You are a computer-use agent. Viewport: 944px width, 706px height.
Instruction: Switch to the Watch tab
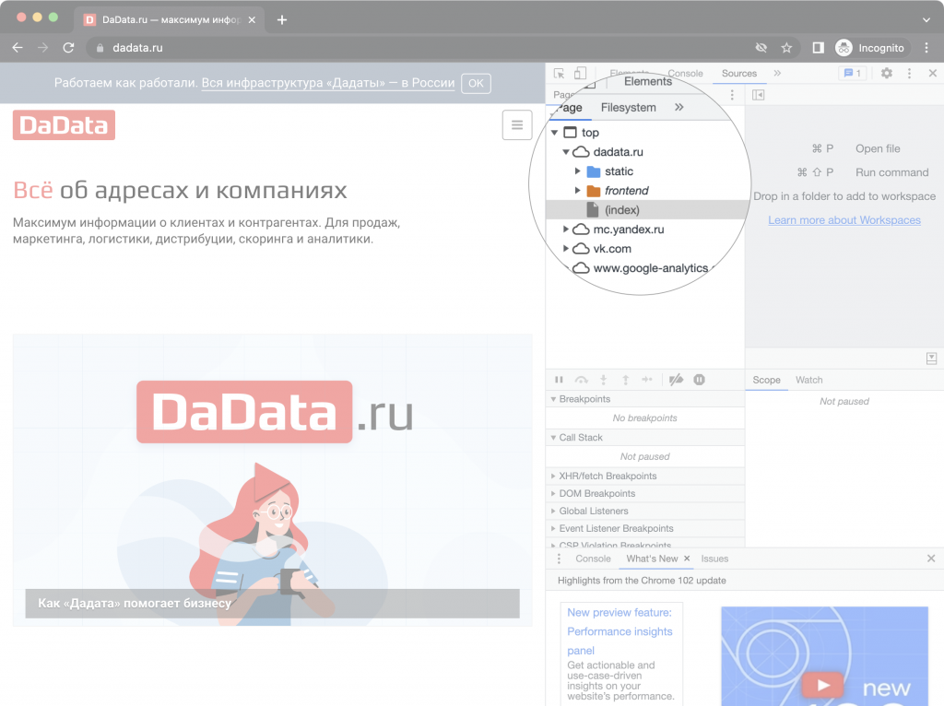click(x=809, y=380)
